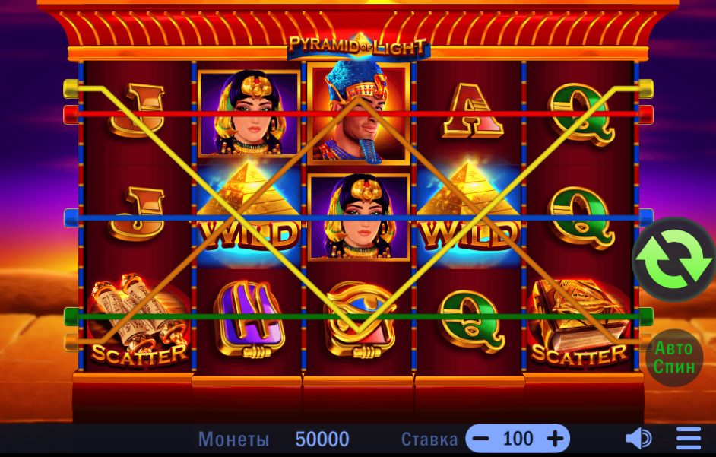
Task: Click the purple cartouche symbol
Action: (x=249, y=319)
